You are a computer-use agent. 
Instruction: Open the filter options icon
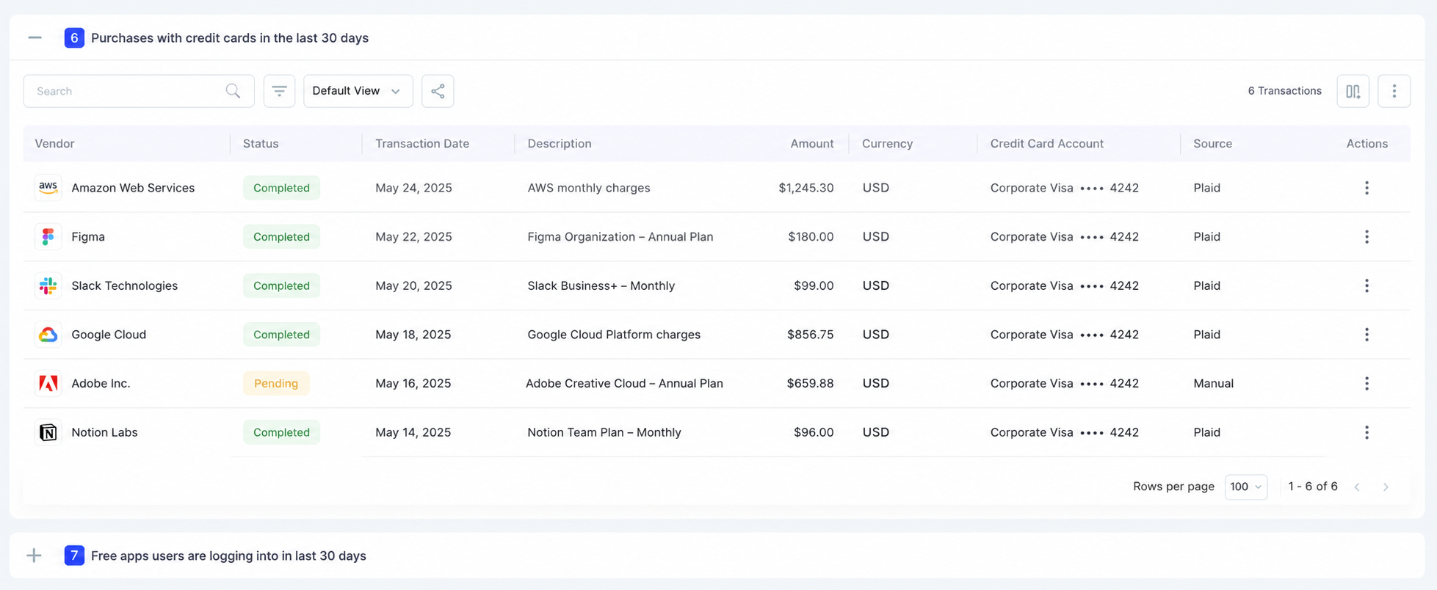point(279,91)
